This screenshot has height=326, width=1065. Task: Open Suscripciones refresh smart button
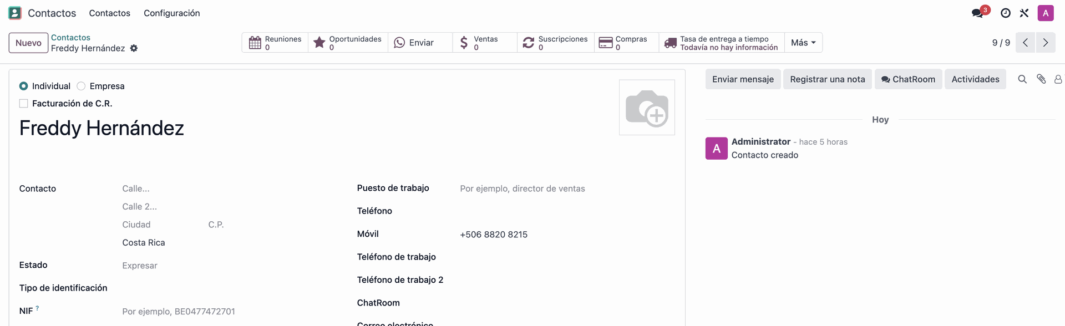tap(555, 43)
